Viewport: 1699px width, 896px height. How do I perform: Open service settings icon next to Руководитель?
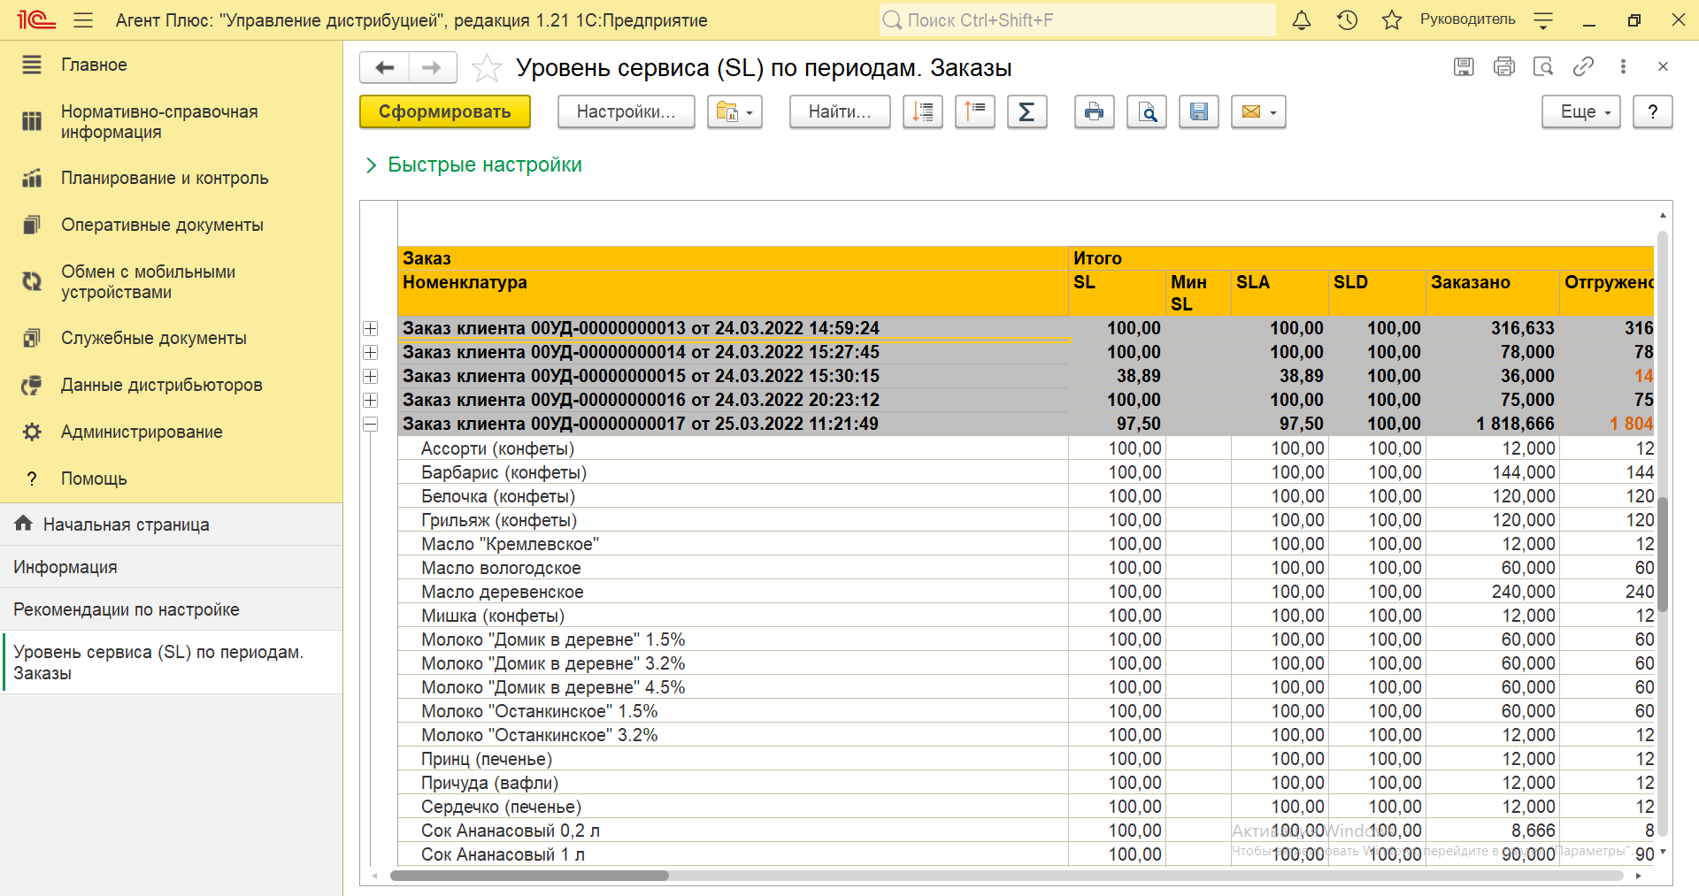[1543, 19]
